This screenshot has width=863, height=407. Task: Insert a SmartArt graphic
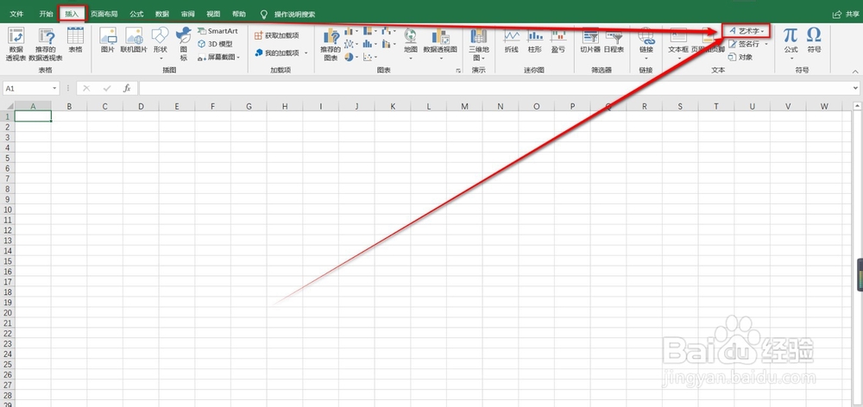[217, 31]
